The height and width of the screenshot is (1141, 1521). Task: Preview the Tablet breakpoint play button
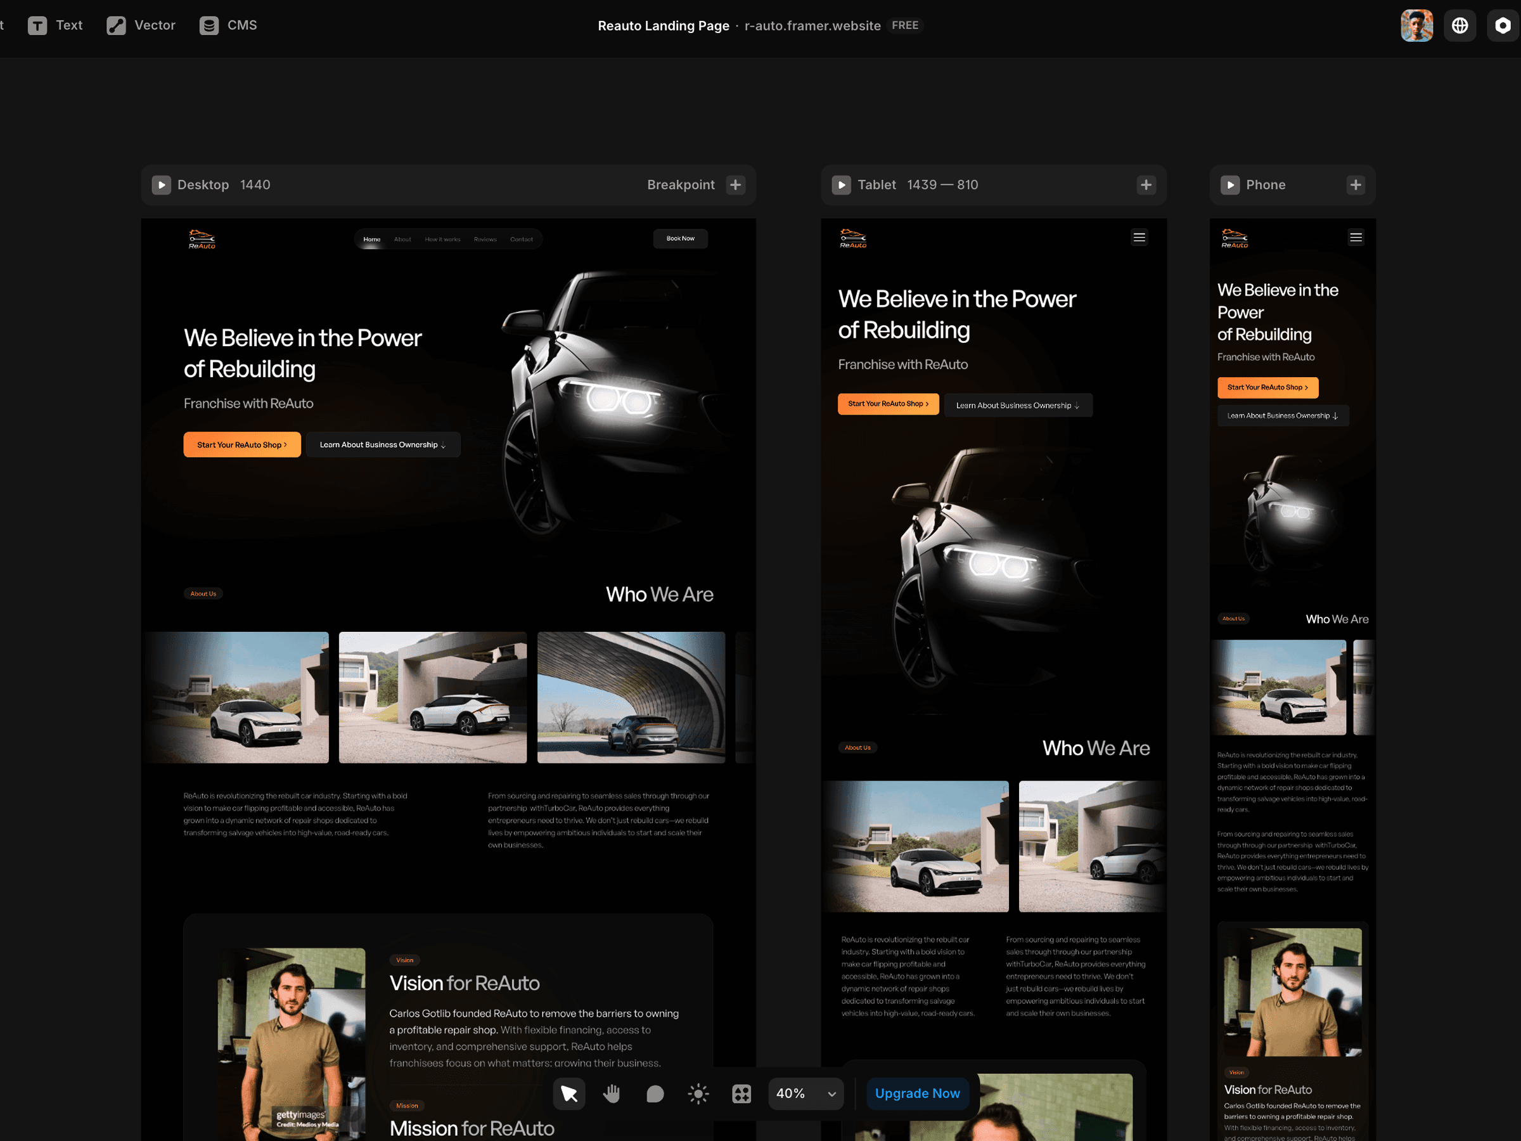841,184
